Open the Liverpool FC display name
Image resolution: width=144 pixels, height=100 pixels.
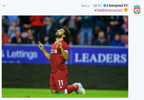tap(117, 5)
